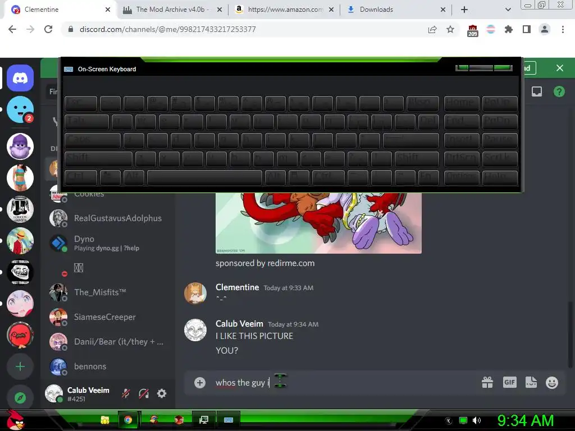Open file explorer from taskbar
This screenshot has height=431, width=575.
(105, 420)
